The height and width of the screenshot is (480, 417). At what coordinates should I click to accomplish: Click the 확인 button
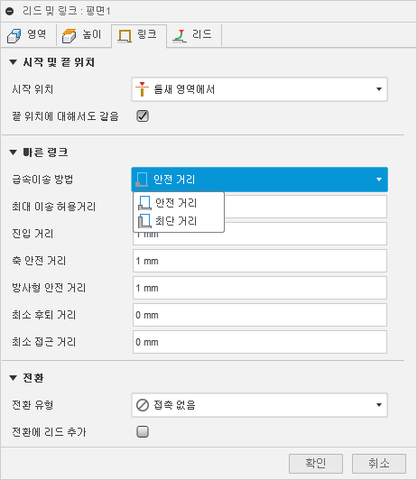(316, 464)
